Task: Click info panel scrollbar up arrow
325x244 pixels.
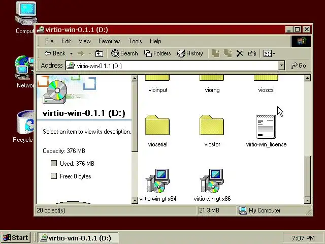Action: coord(135,78)
